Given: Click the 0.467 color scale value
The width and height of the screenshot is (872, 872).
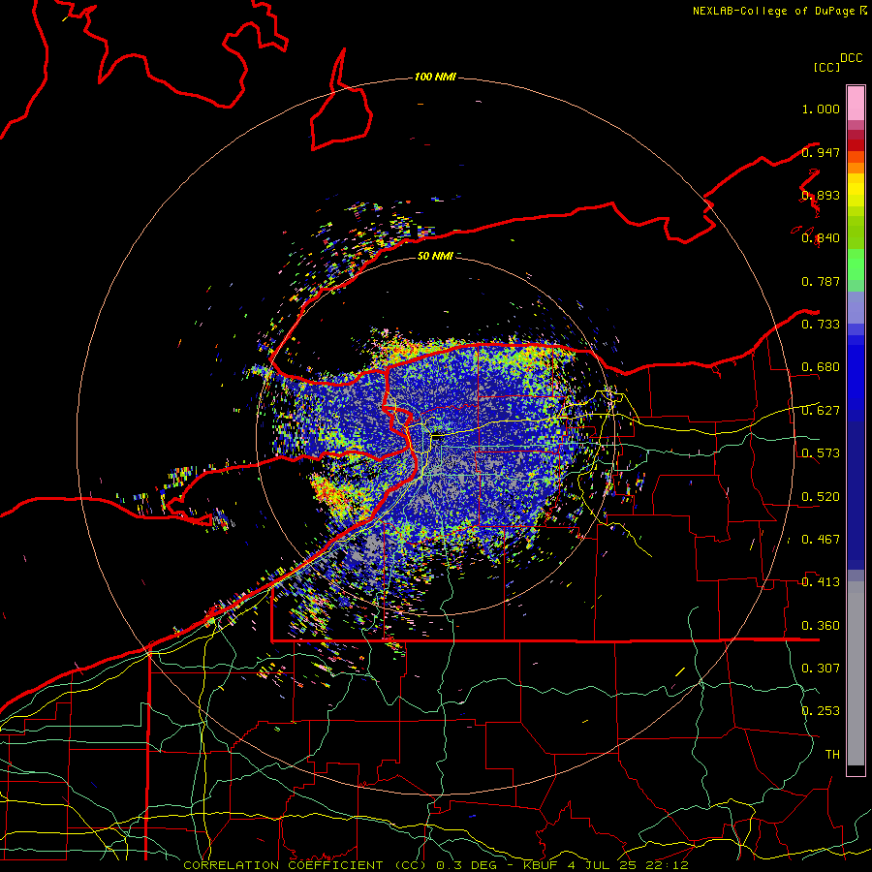Looking at the screenshot, I should coord(821,539).
